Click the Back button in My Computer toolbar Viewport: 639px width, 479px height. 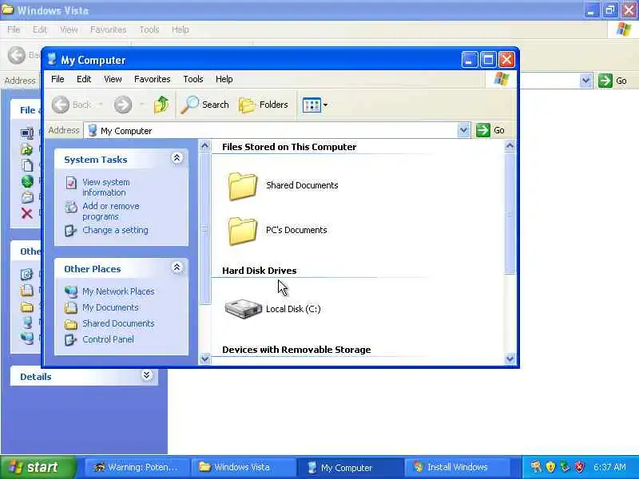(x=72, y=105)
